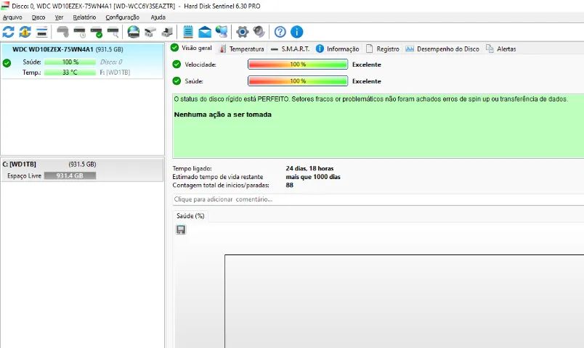Click the network computer globe icon
Screen dimensions: 584x348
[x=222, y=32]
